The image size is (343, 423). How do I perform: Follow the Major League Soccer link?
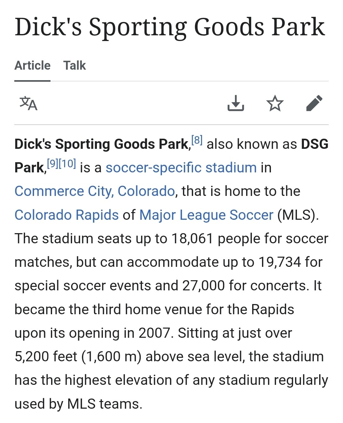tap(206, 215)
